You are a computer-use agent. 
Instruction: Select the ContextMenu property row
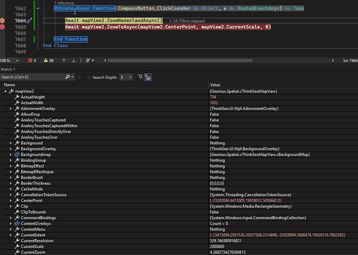[180, 229]
